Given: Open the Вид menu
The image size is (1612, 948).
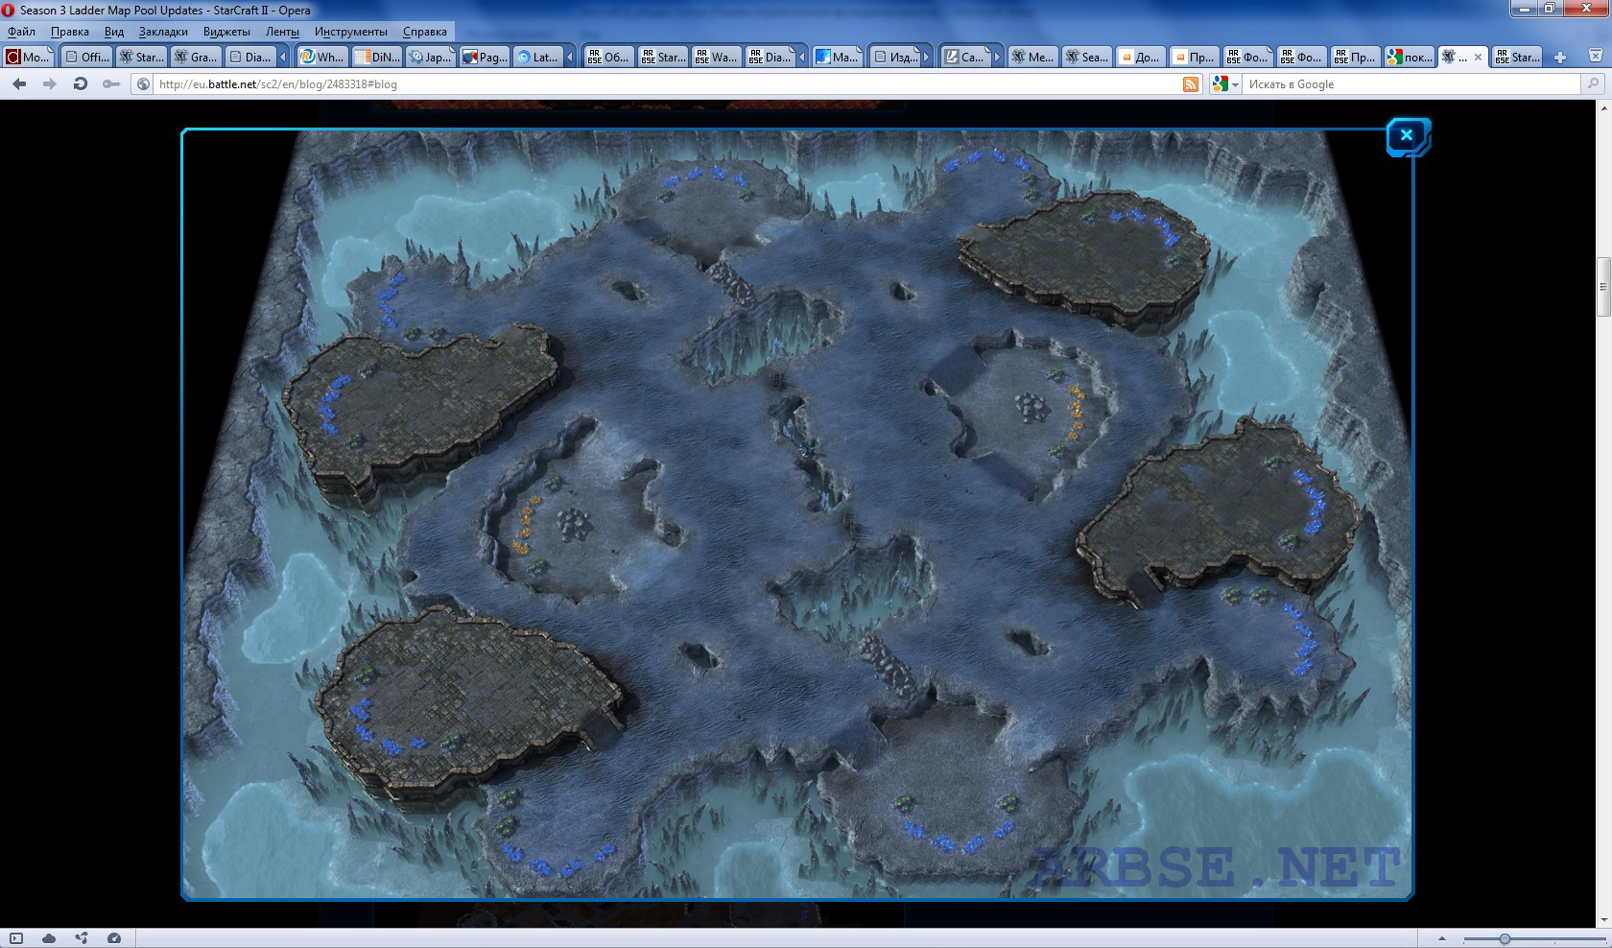Looking at the screenshot, I should pos(113,32).
